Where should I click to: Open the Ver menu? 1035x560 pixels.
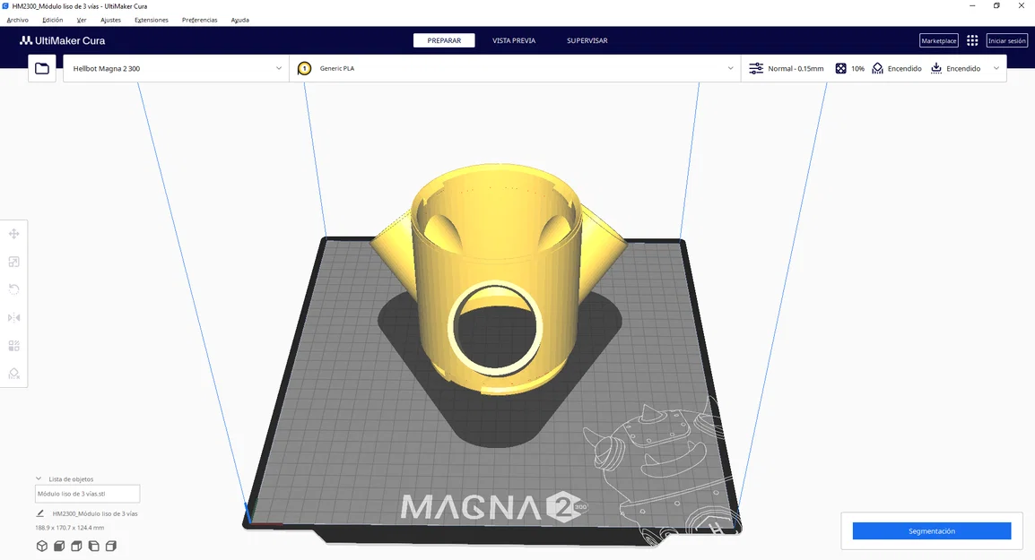click(x=82, y=20)
